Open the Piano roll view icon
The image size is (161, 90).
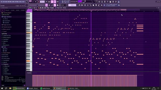coord(82,5)
